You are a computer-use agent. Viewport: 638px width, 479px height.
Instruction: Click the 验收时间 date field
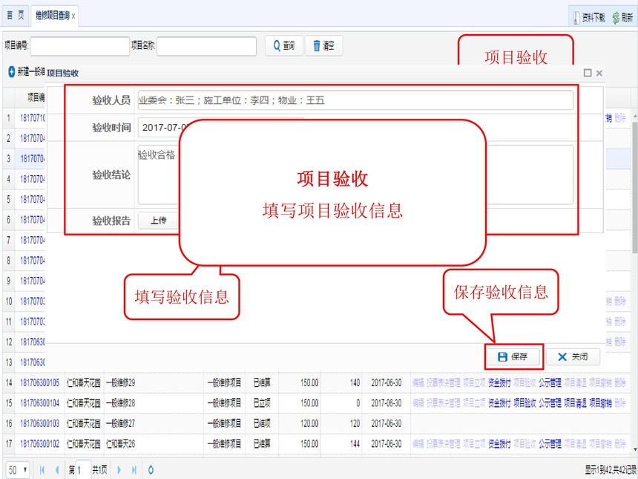tap(221, 128)
